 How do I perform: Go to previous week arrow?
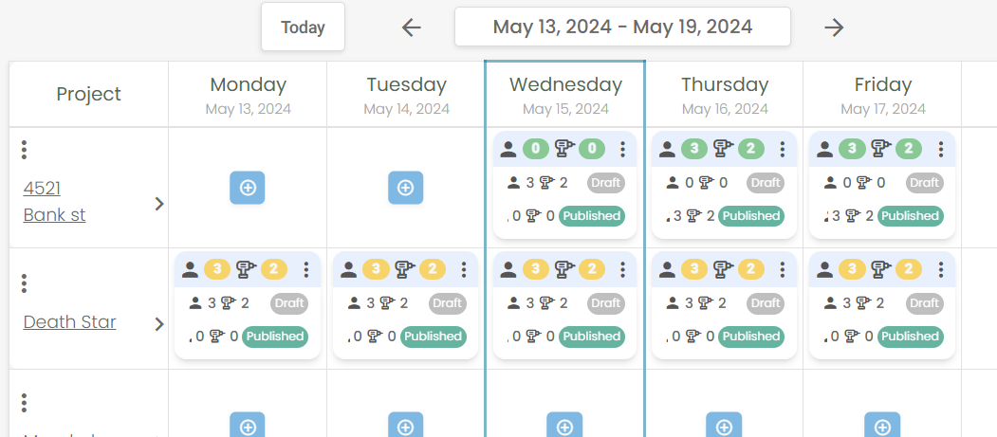(412, 27)
